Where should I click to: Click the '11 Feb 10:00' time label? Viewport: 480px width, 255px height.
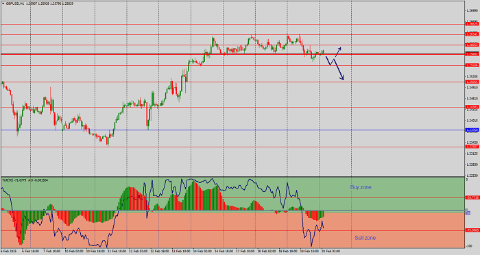click(117, 252)
